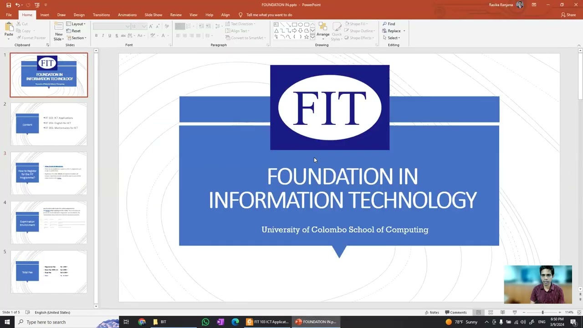Open accessibility checker icon in status bar
583x328 pixels.
point(27,313)
